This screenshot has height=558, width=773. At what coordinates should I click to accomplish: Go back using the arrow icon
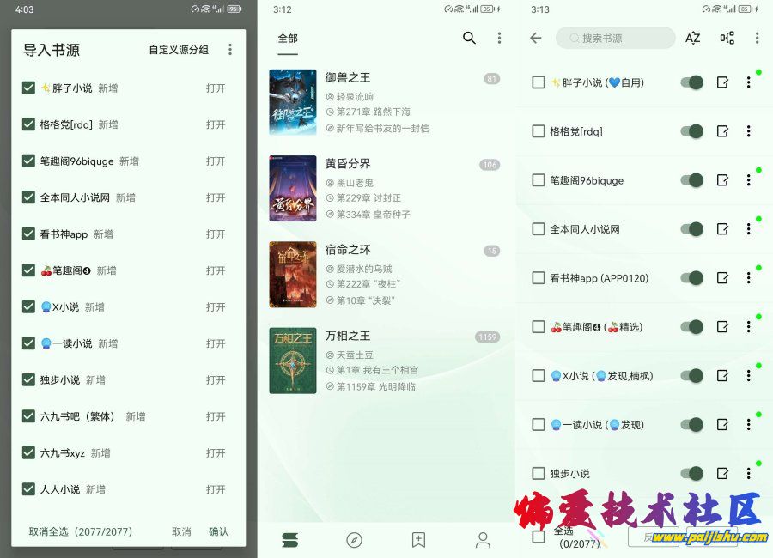pos(536,38)
